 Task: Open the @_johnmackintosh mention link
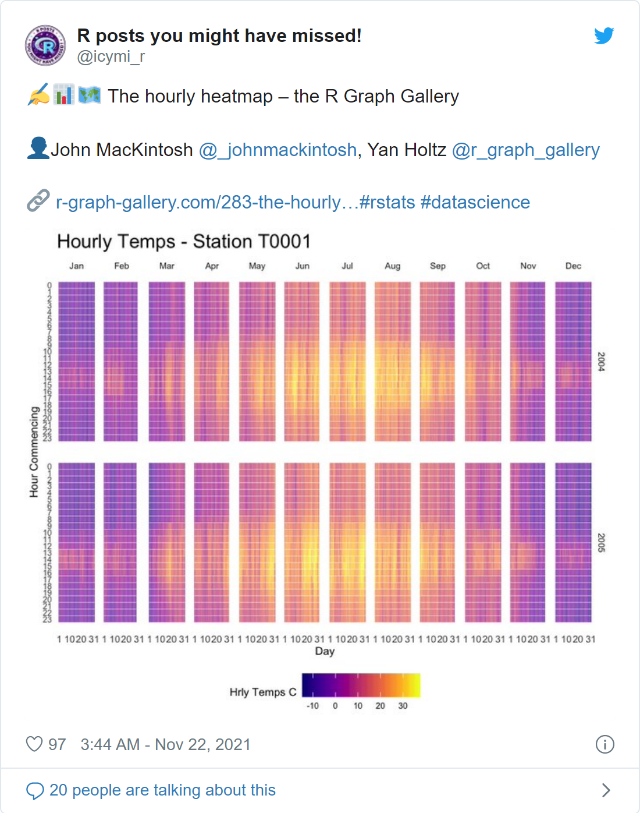pyautogui.click(x=278, y=150)
